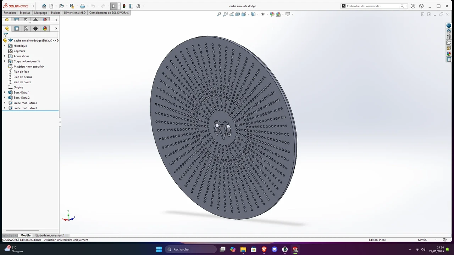The width and height of the screenshot is (454, 255).
Task: Expand the Historique tree node
Action: [x=5, y=46]
